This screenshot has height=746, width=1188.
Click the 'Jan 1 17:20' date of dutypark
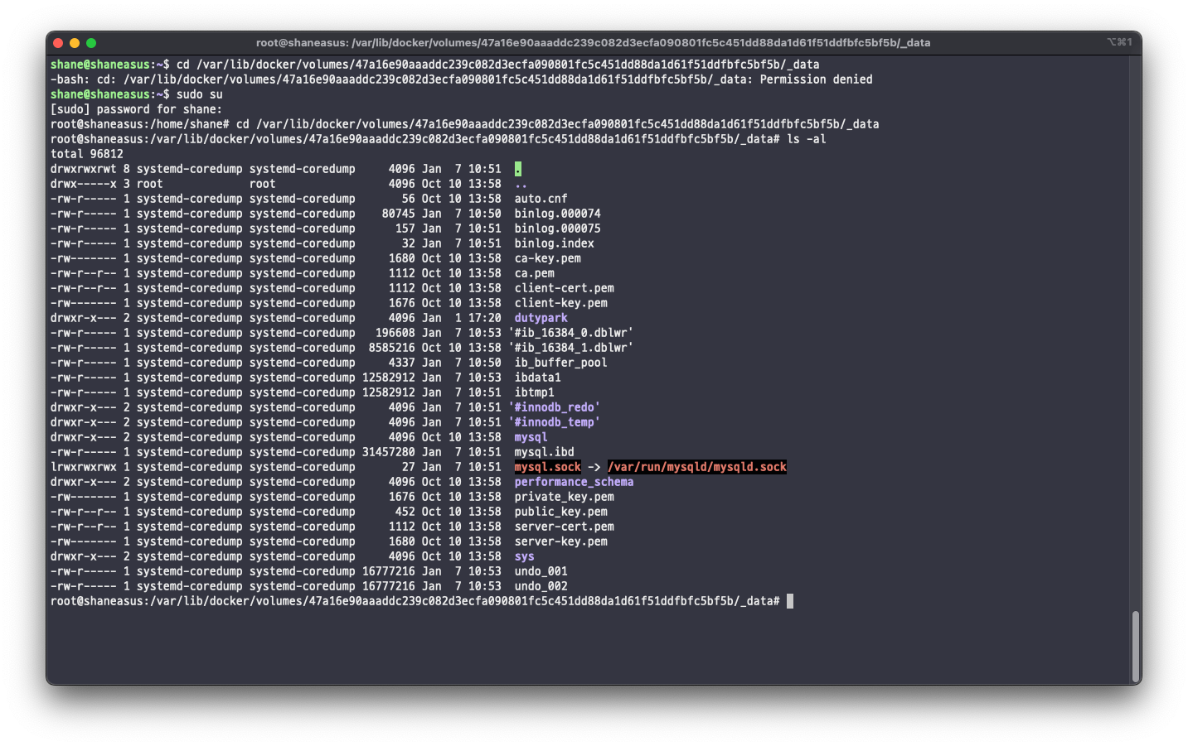462,318
